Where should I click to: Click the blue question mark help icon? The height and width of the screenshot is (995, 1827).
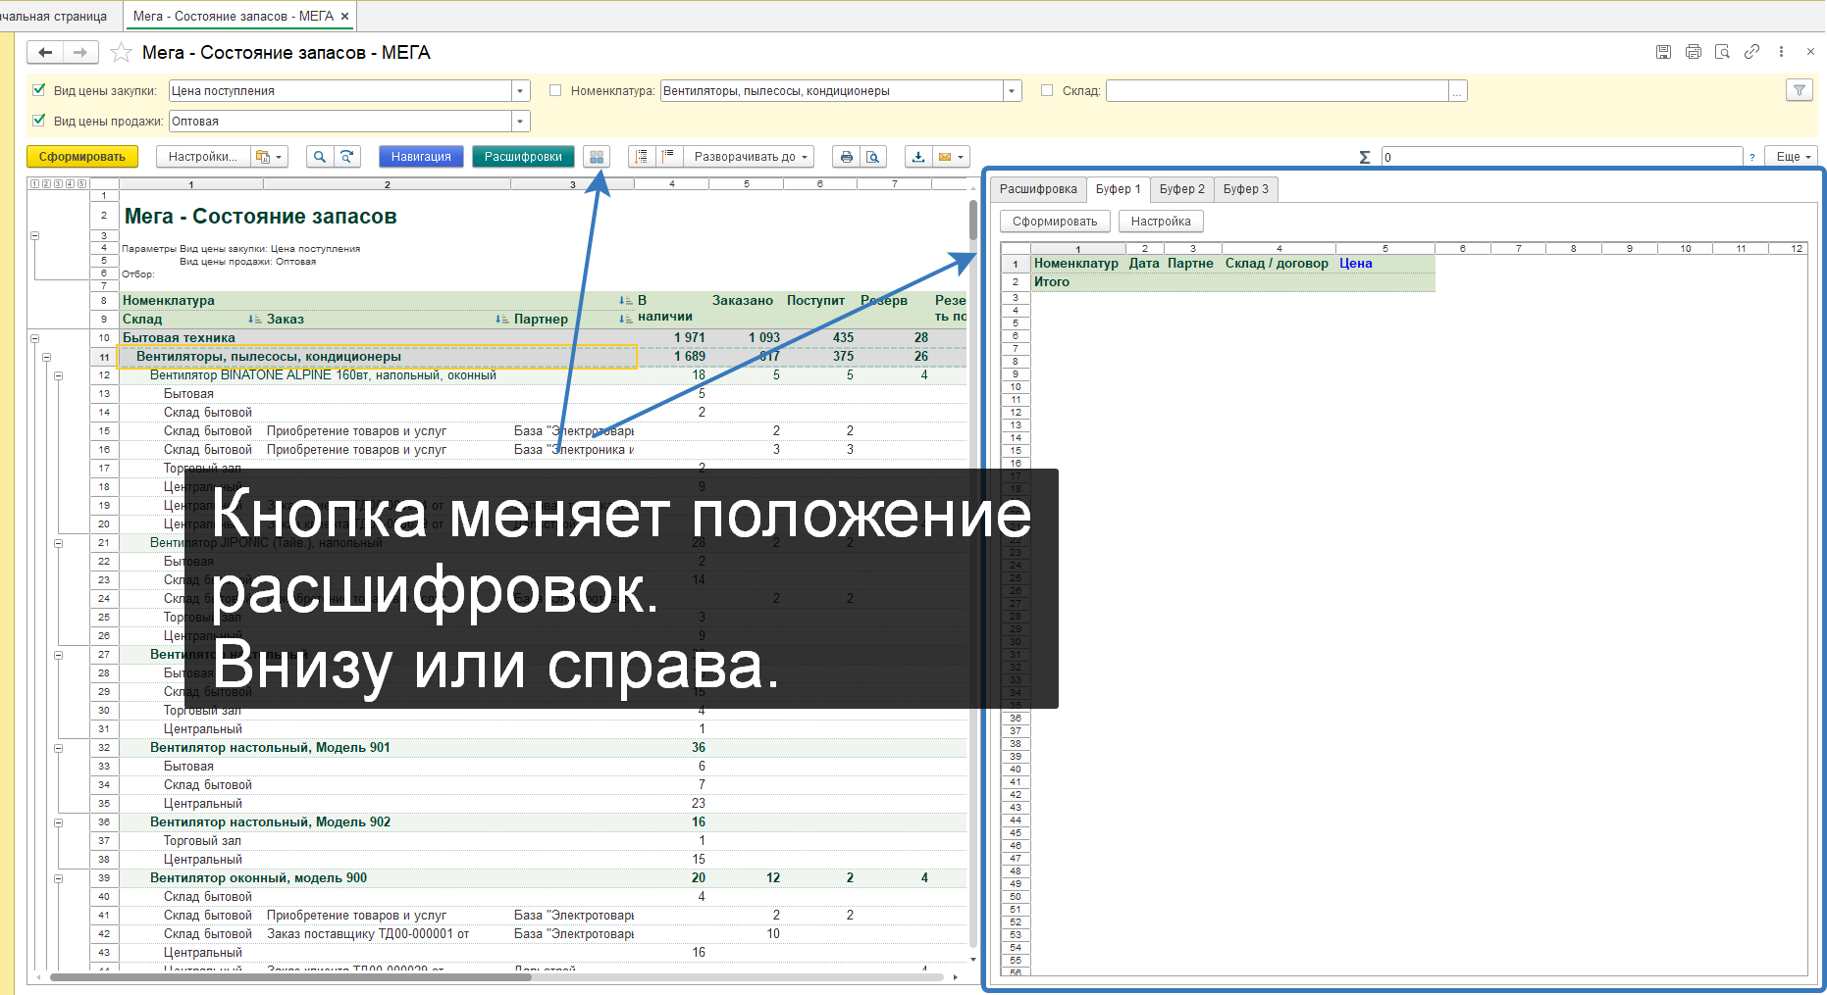(1751, 157)
